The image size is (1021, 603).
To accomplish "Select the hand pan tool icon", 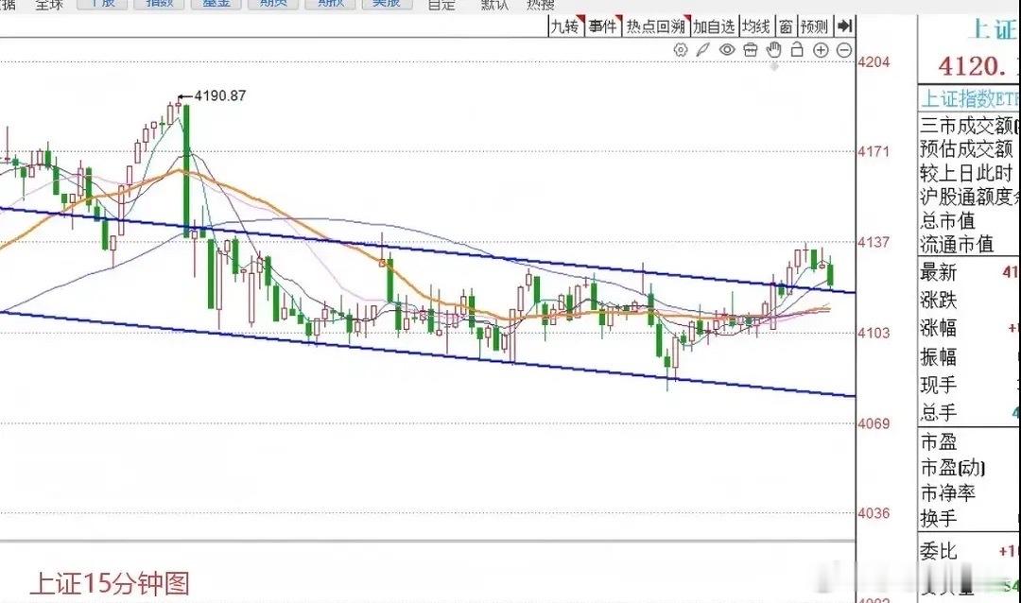I will click(773, 49).
